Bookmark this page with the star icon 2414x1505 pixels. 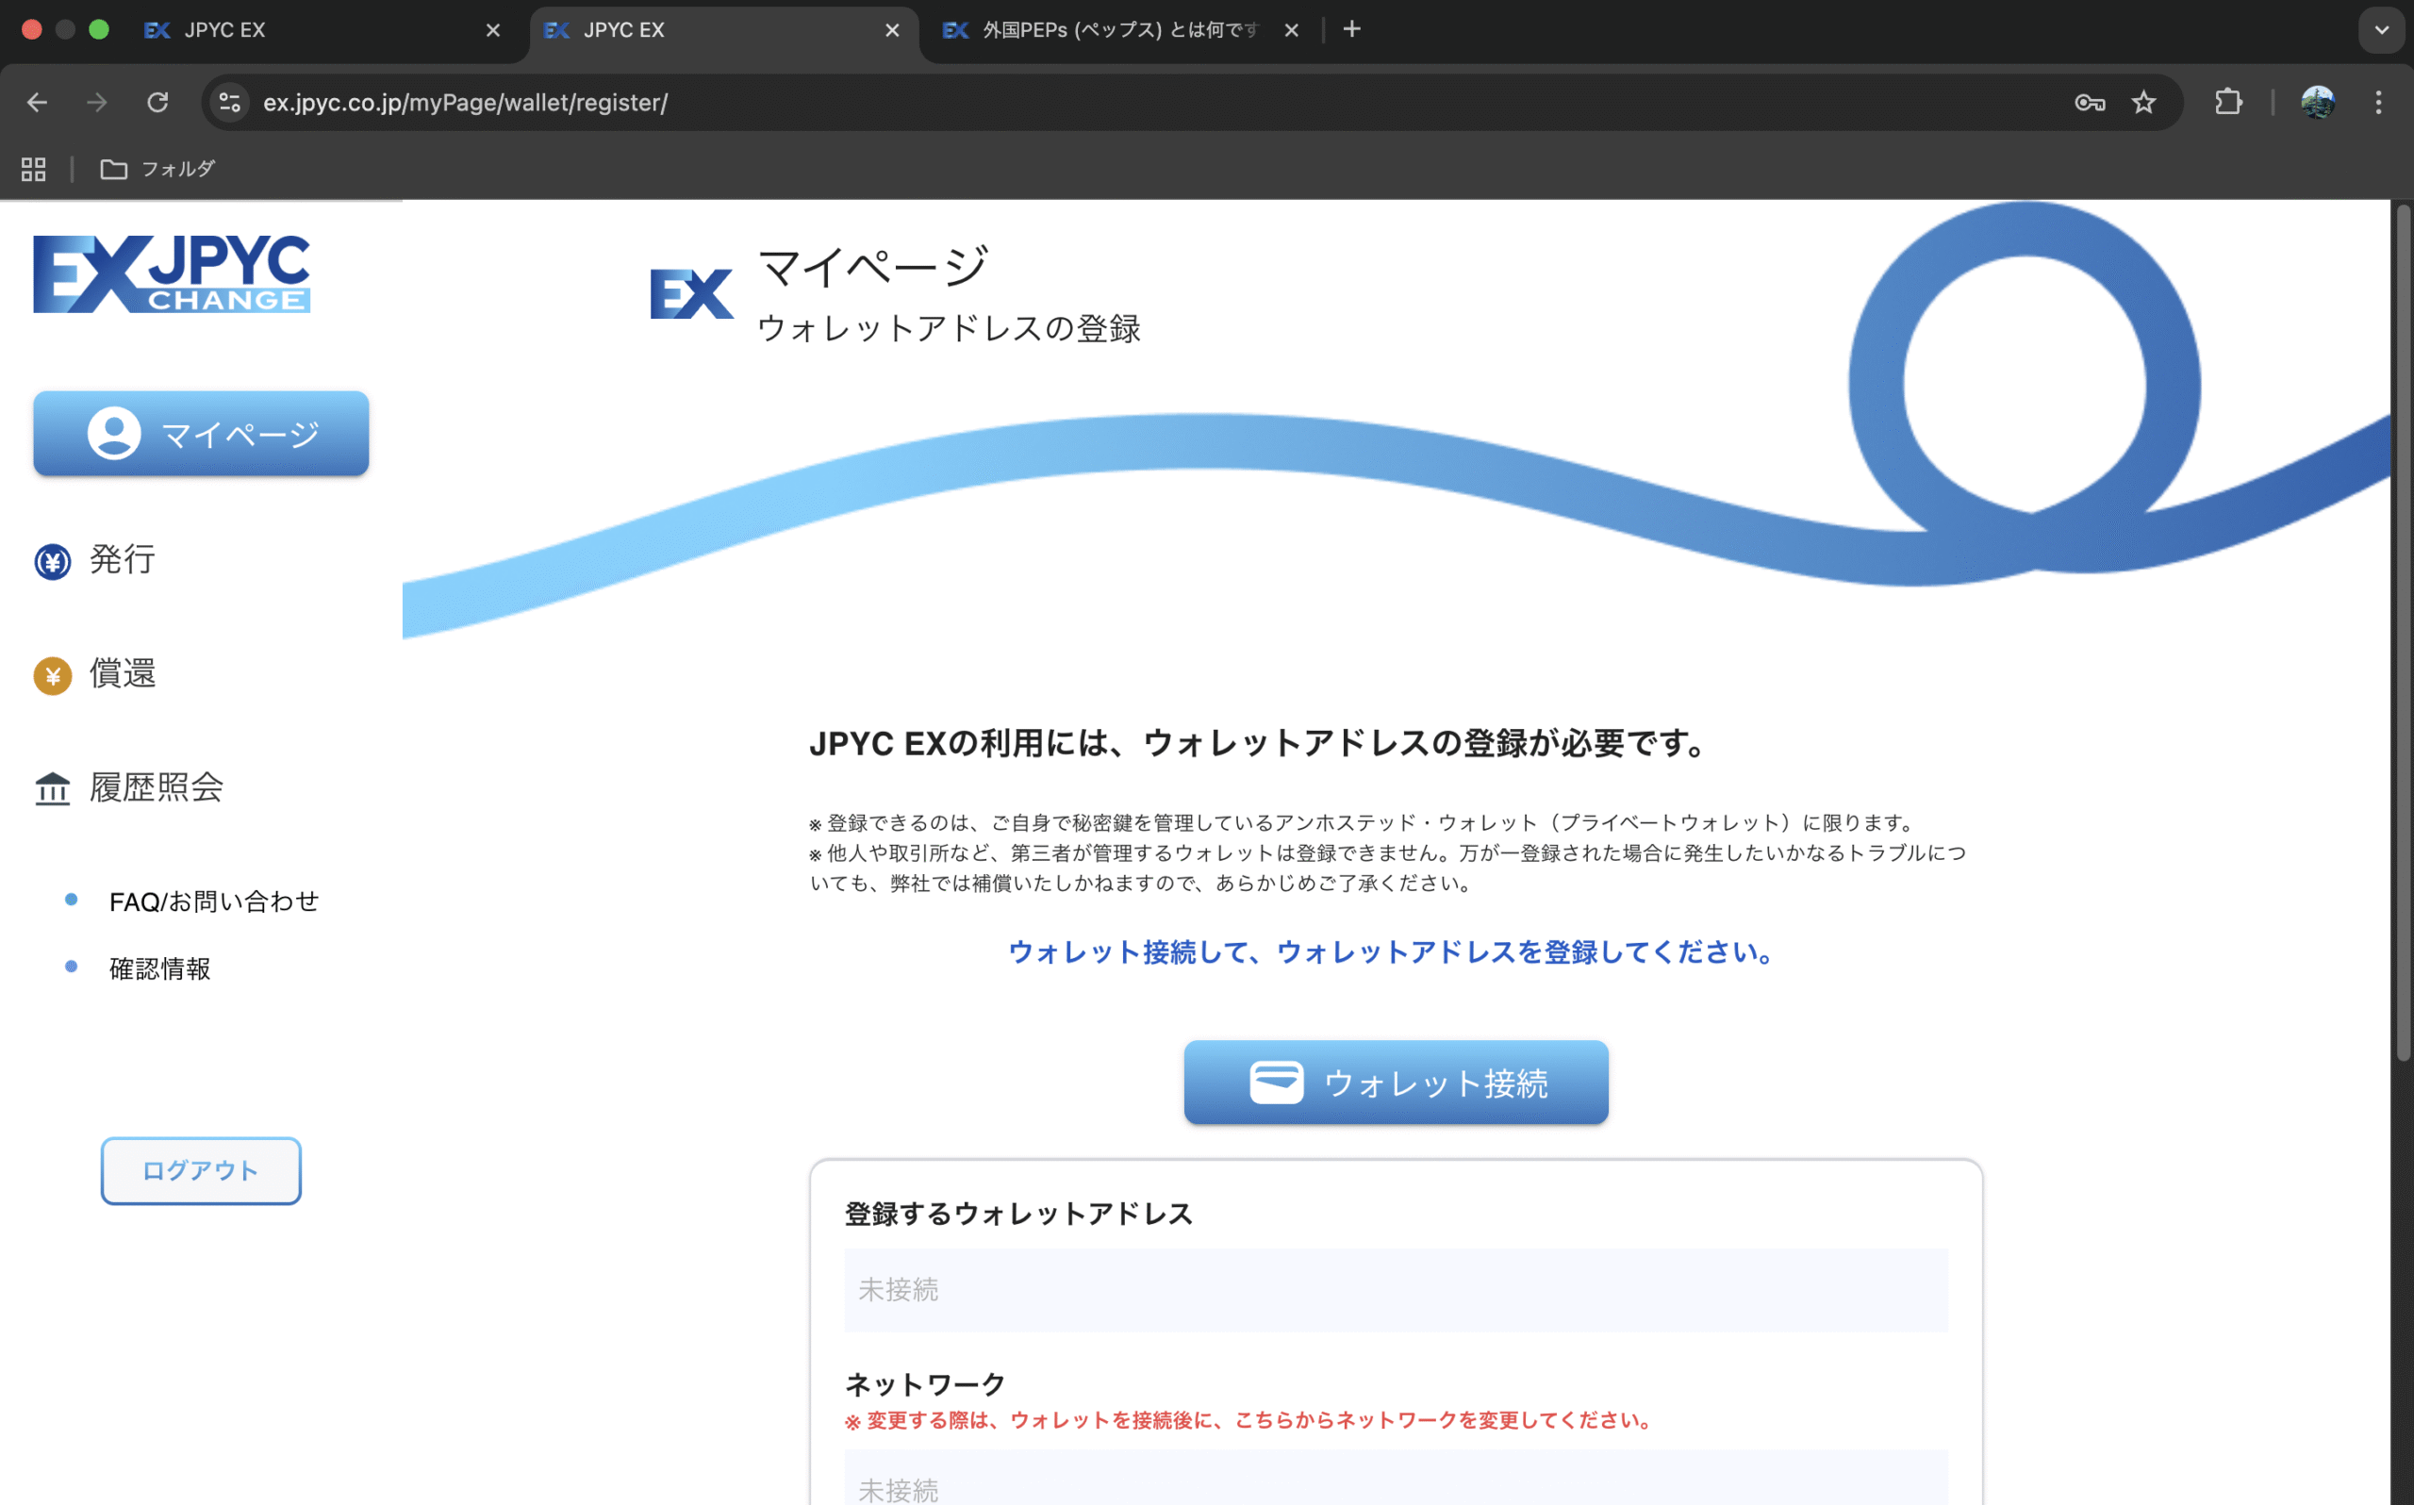[x=2144, y=103]
